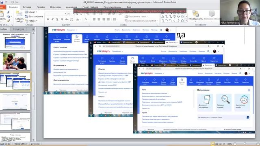Open the Aa change case dropdown
Screen dimensions: 260x146
point(78,19)
